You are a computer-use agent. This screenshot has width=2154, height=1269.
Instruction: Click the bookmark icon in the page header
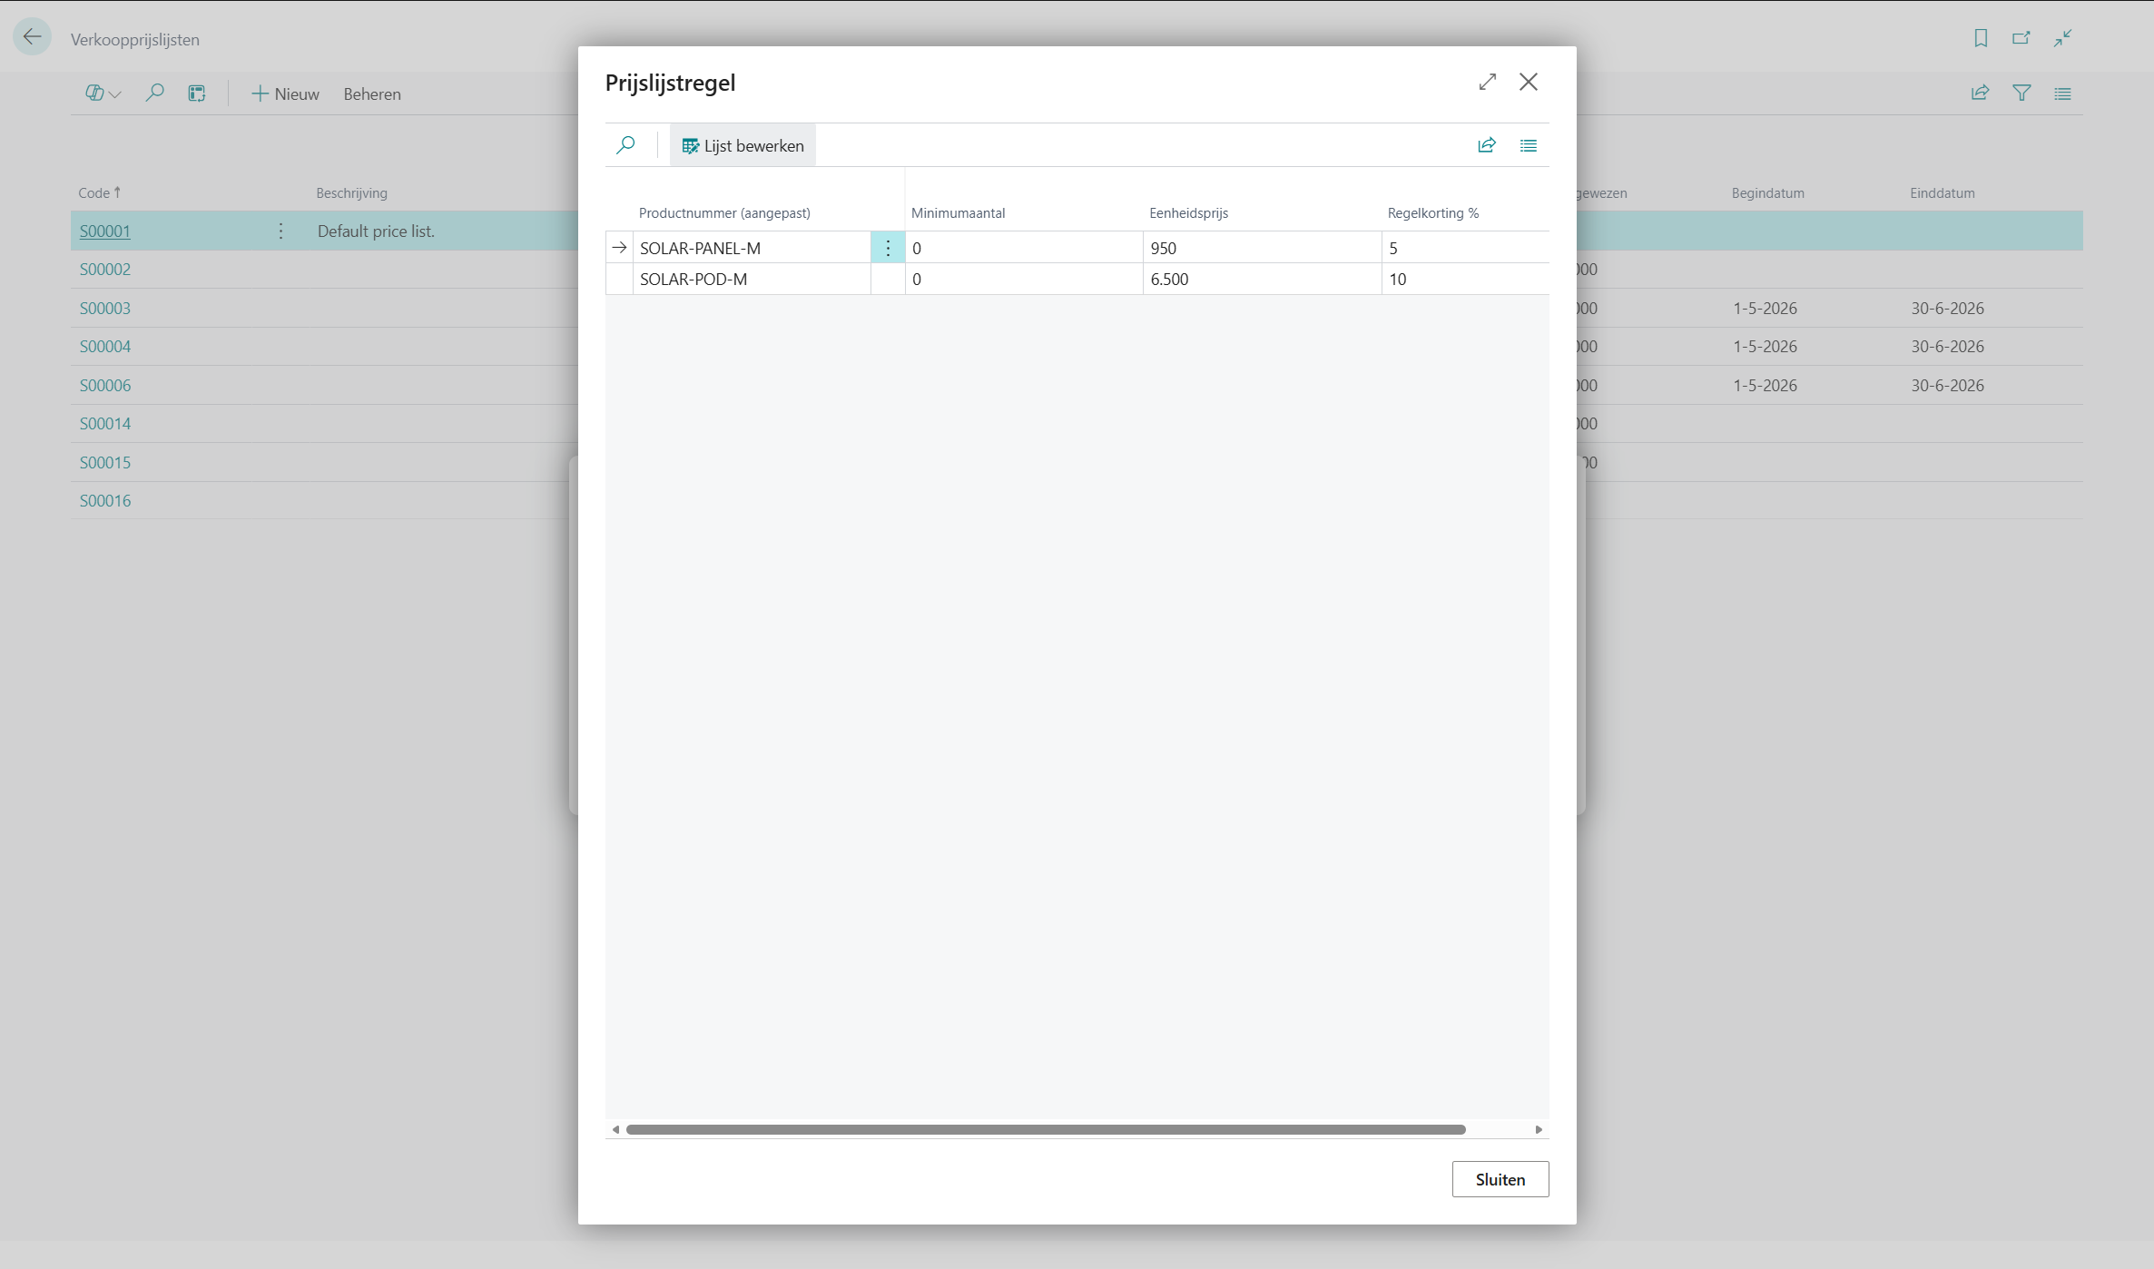tap(1981, 38)
